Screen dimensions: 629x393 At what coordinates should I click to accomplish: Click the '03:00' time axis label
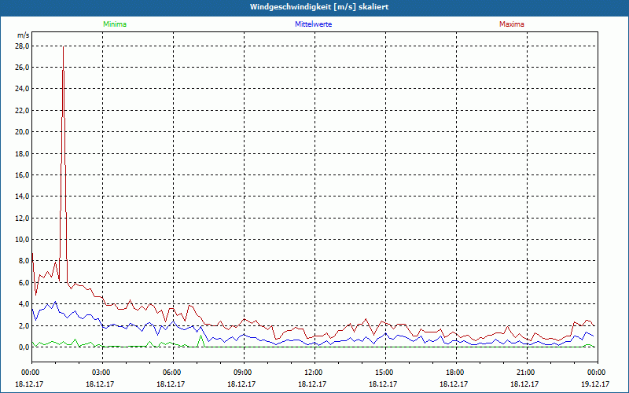tap(101, 373)
